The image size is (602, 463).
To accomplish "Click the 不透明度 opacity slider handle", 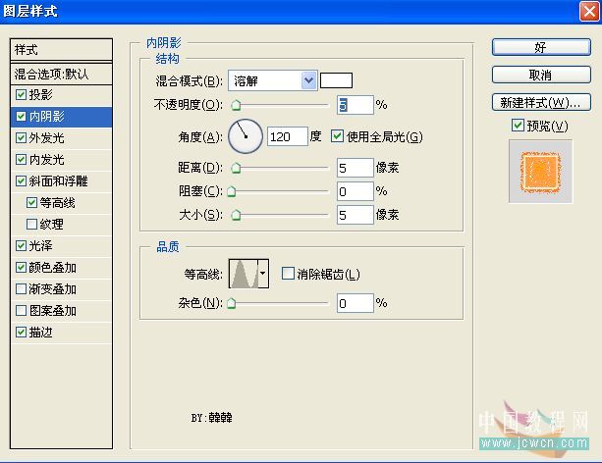I will (x=236, y=105).
